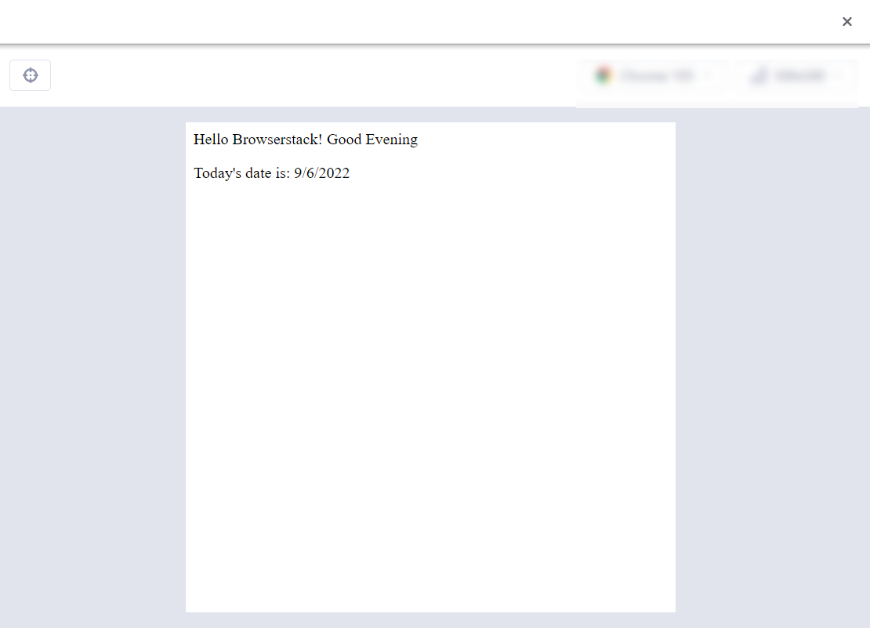Click empty toolbar space beside crosshair button
This screenshot has width=870, height=628.
click(314, 76)
